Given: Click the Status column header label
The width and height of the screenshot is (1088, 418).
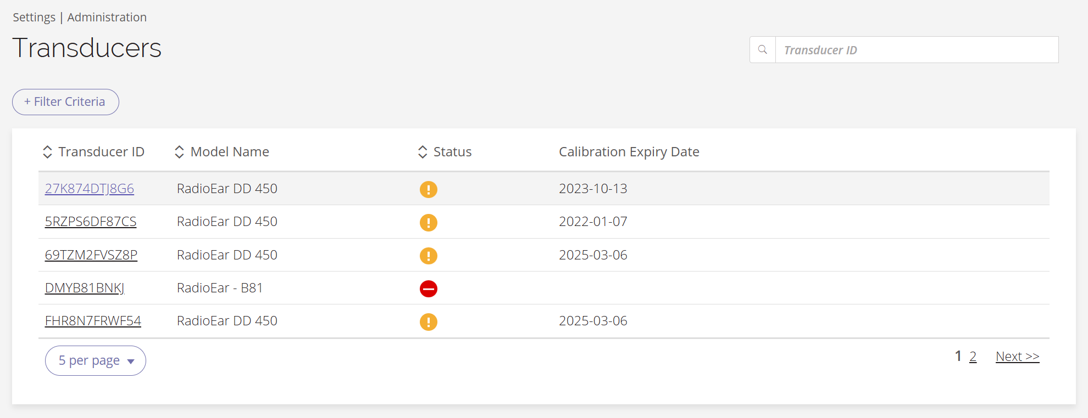Looking at the screenshot, I should 453,152.
